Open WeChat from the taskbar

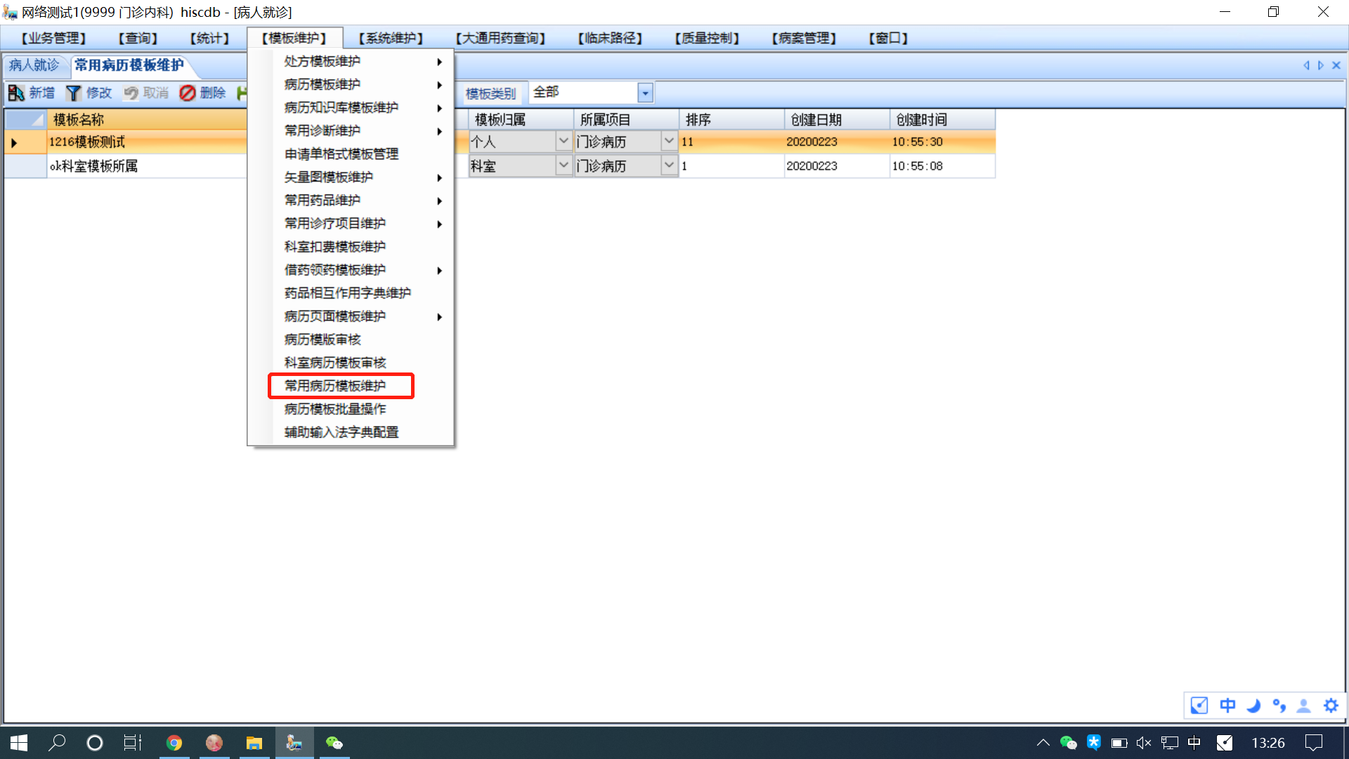(x=334, y=743)
